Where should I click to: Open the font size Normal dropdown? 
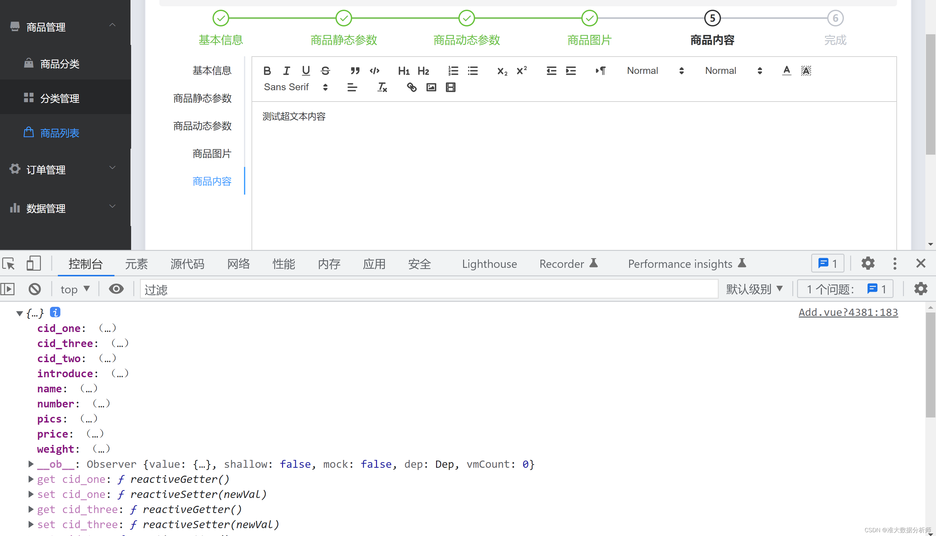[732, 70]
